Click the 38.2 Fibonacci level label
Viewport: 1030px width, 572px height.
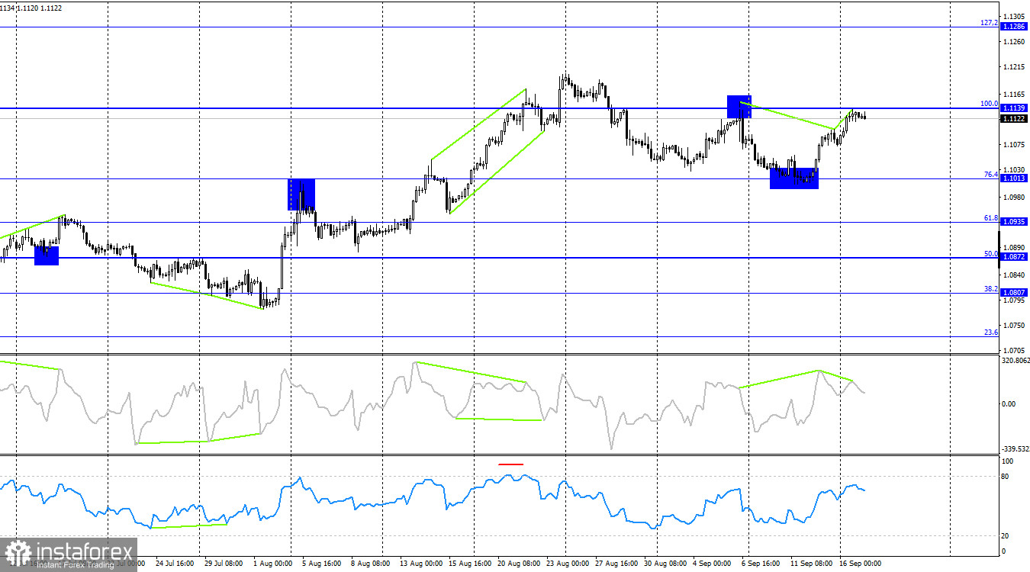tap(991, 289)
